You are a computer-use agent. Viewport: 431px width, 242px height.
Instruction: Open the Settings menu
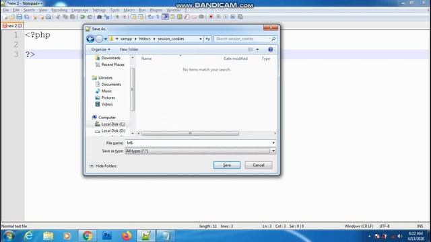[99, 10]
